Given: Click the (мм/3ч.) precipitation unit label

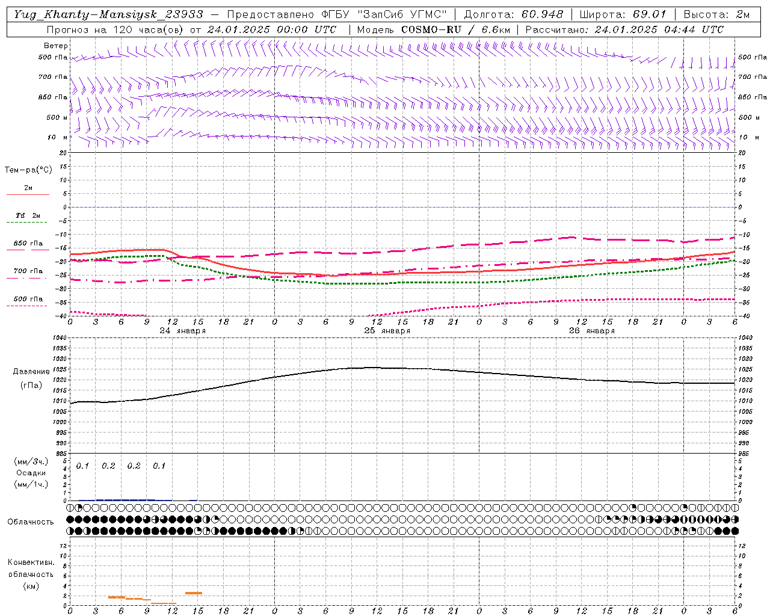Looking at the screenshot, I should pyautogui.click(x=31, y=461).
